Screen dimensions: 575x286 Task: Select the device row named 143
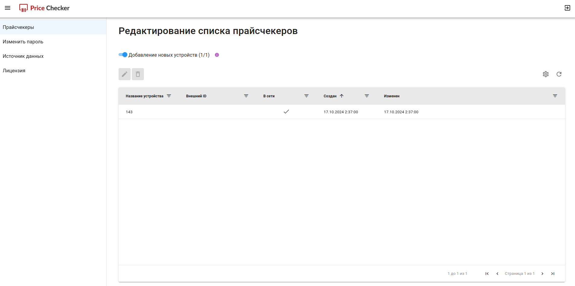pyautogui.click(x=342, y=112)
